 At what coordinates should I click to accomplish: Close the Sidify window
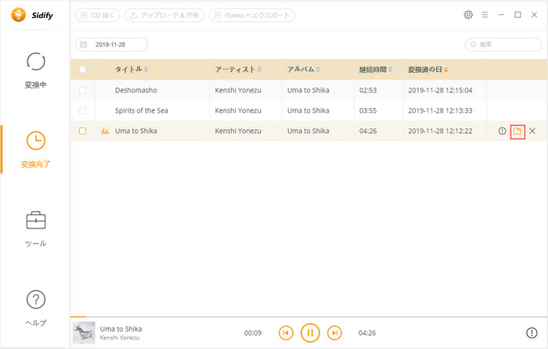534,15
